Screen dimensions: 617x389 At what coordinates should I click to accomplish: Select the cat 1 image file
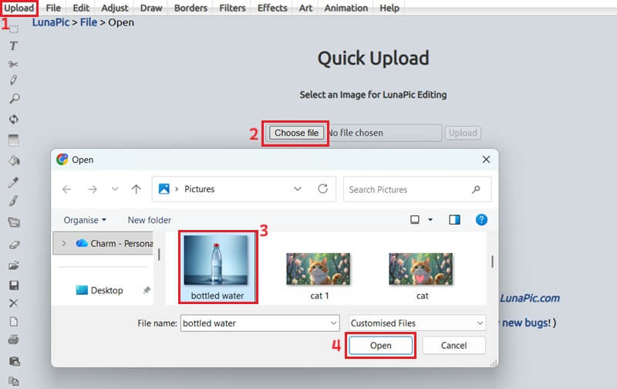click(319, 276)
